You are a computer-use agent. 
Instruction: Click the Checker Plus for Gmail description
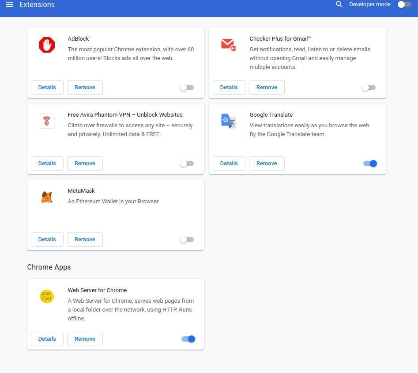click(310, 58)
